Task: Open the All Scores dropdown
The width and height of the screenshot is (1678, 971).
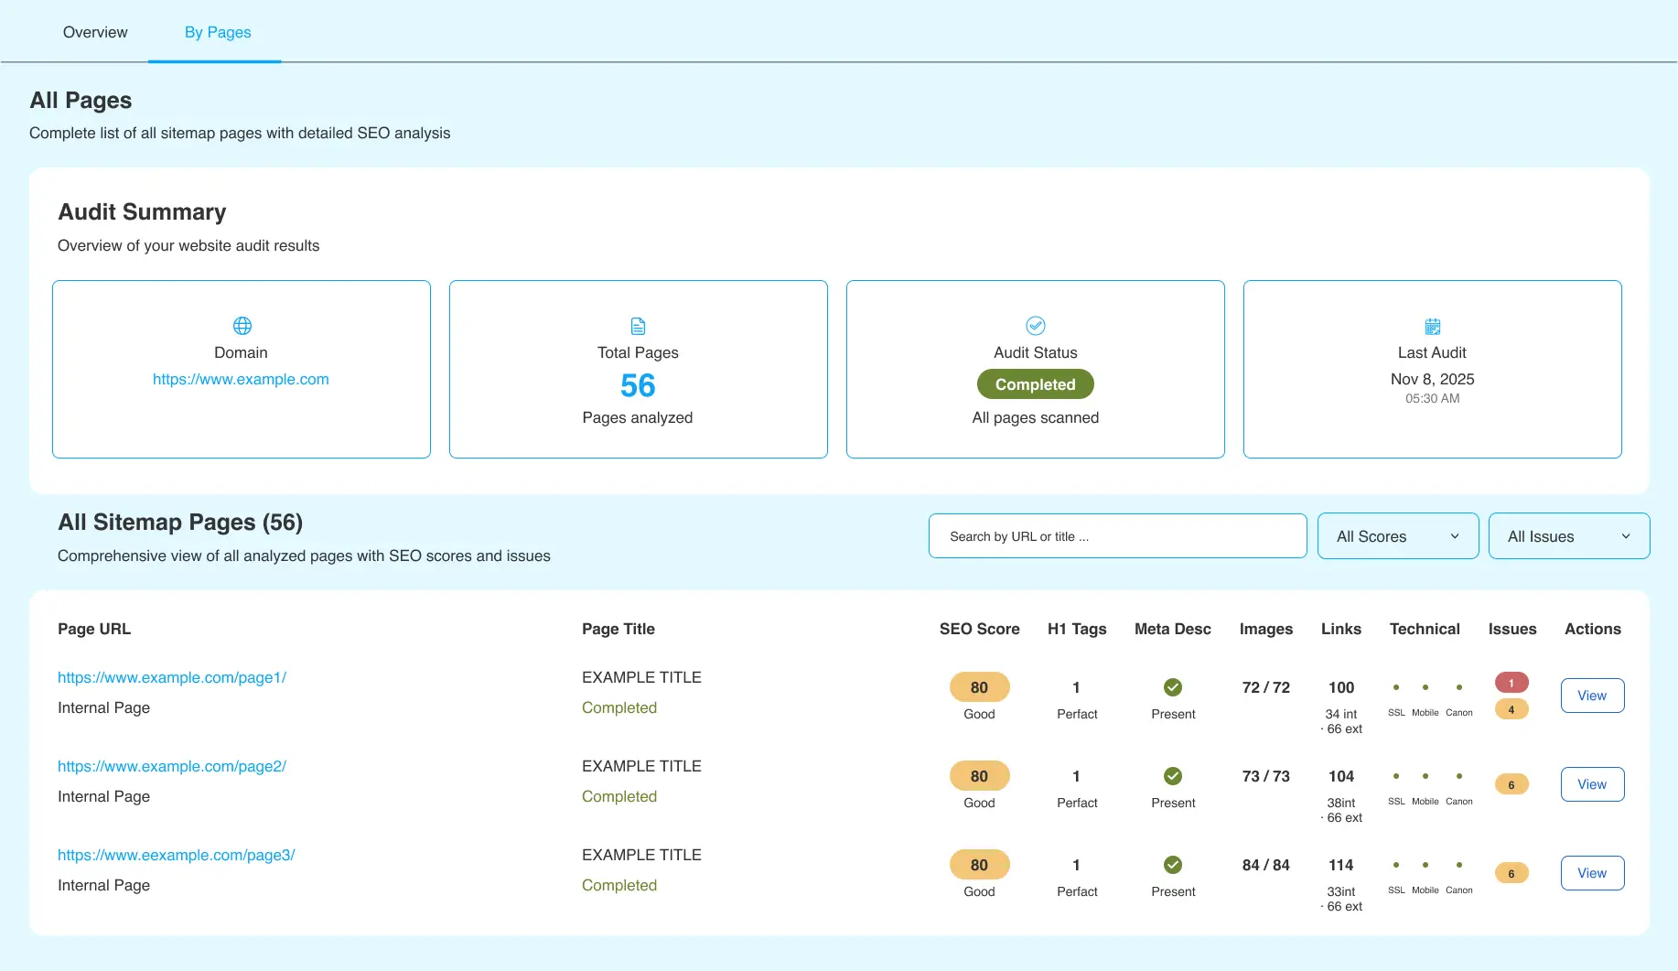Action: coord(1397,536)
